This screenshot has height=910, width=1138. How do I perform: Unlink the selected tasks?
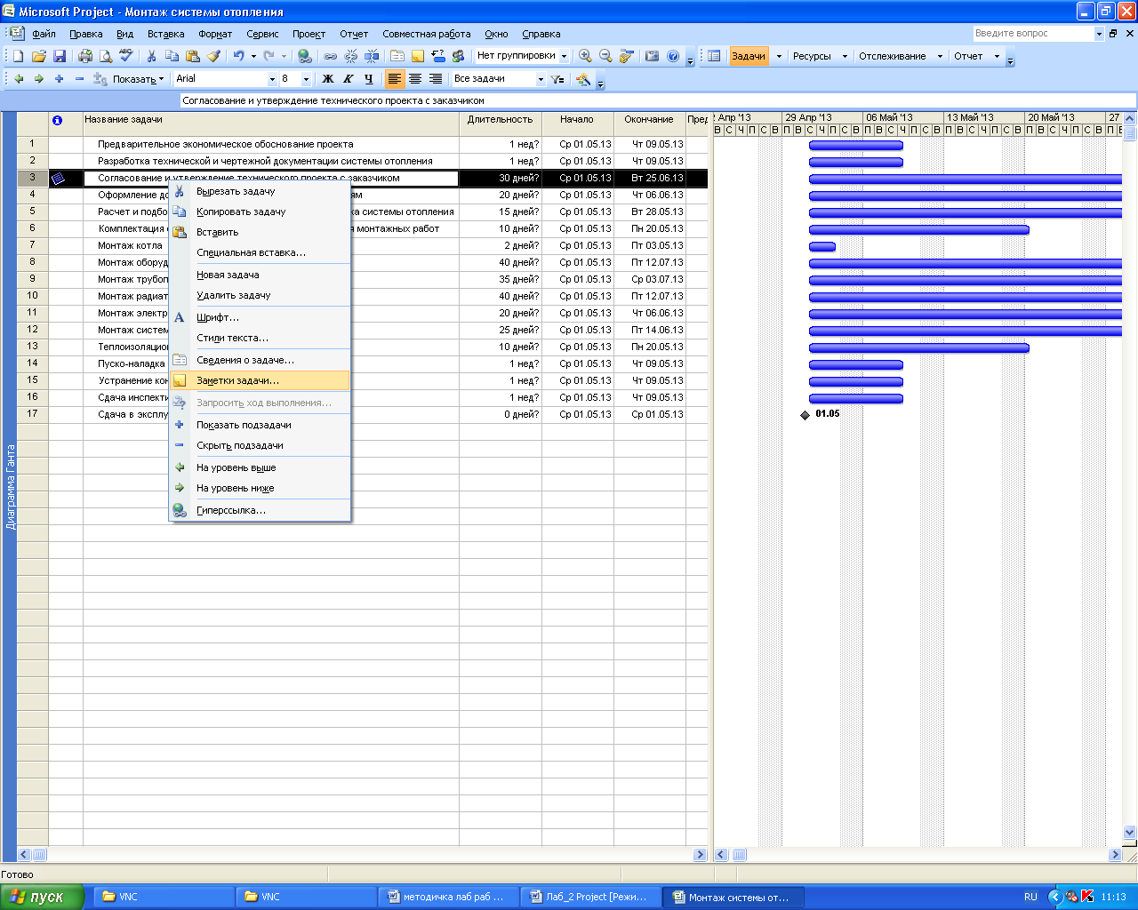351,56
